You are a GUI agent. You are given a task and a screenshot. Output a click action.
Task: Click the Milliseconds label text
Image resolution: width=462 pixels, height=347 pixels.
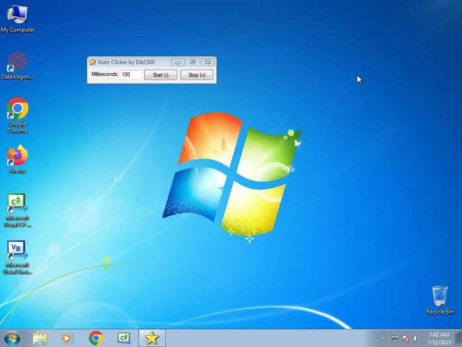coord(105,74)
